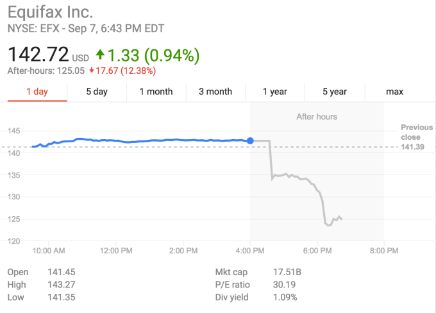This screenshot has height=313, width=436.
Task: Click the Mkt cap 17.51B value
Action: click(x=288, y=272)
